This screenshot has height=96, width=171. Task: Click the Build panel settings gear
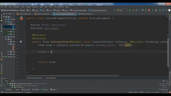coord(164,81)
